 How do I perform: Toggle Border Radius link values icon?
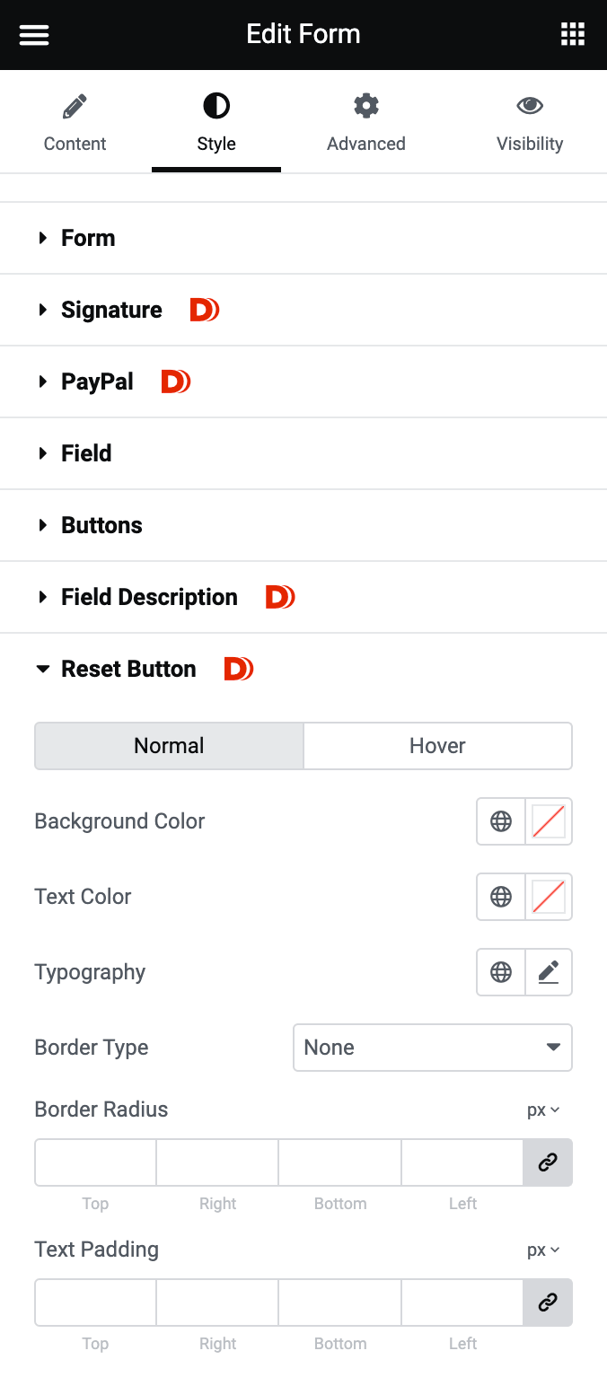[x=548, y=1162]
